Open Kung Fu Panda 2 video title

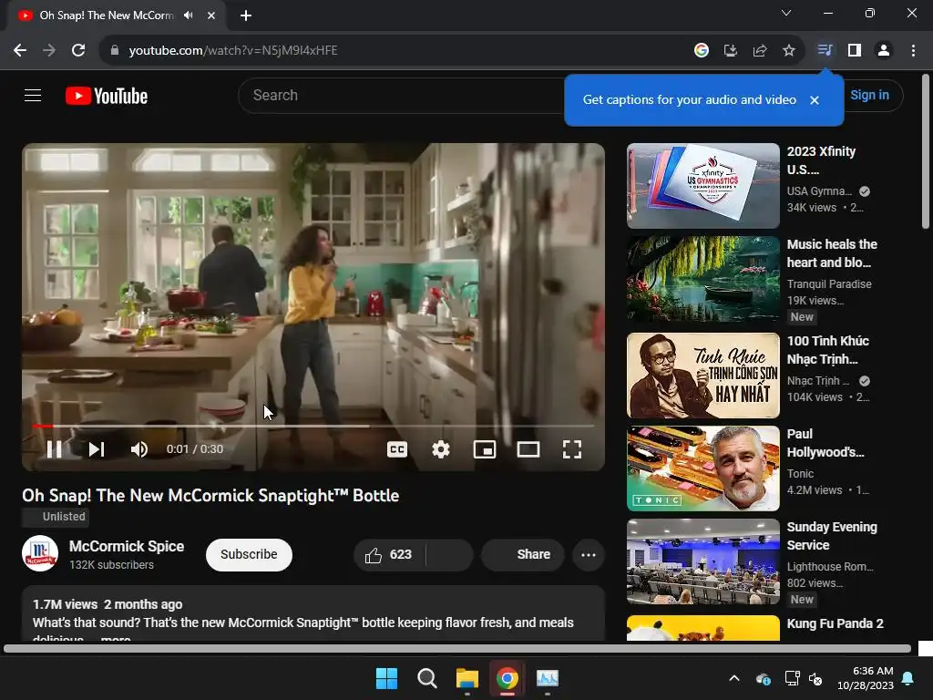click(835, 623)
